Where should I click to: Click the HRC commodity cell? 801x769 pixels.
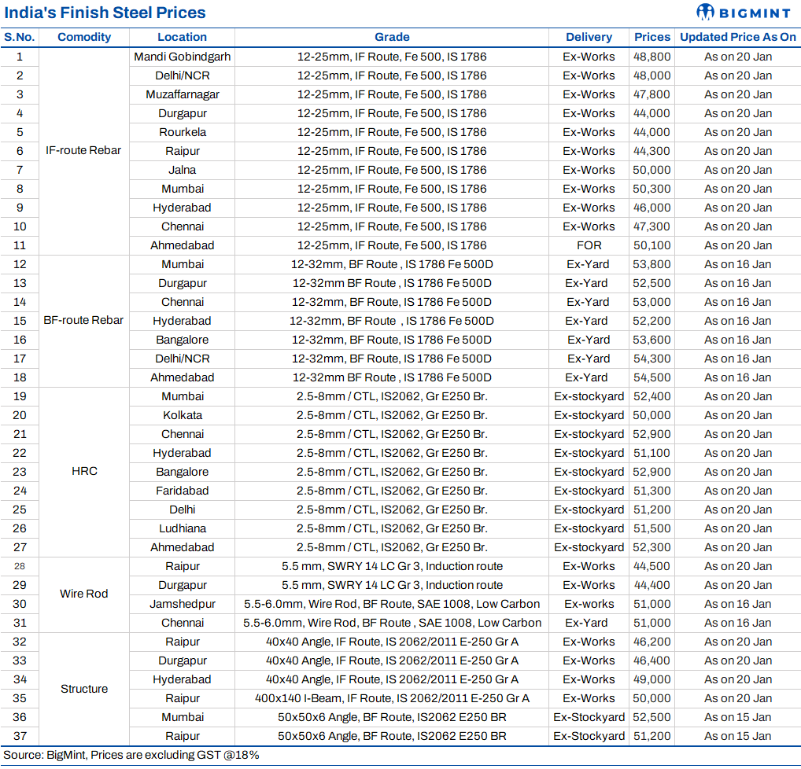84,471
